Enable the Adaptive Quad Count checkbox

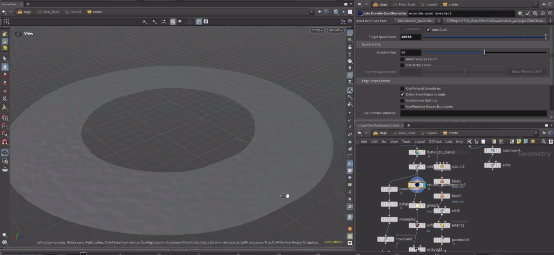pos(402,59)
